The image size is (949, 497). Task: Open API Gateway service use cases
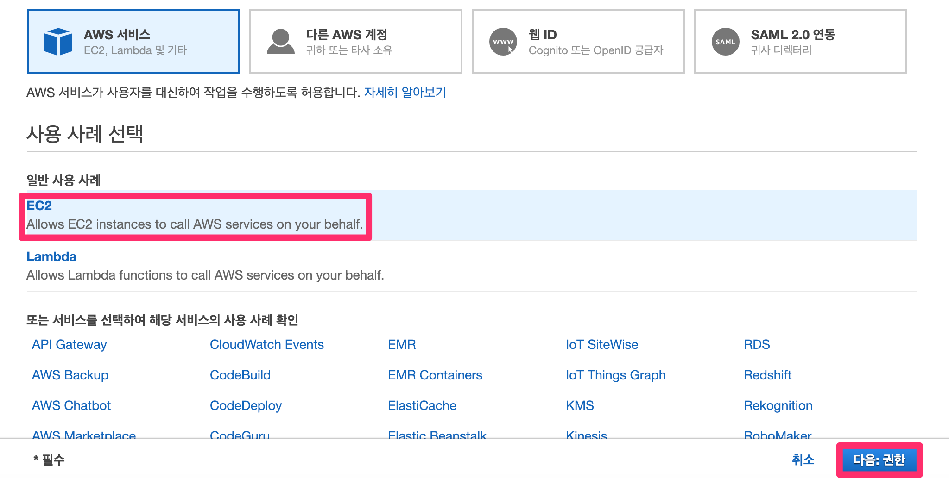pyautogui.click(x=69, y=344)
